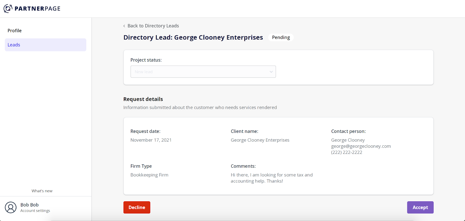Open the What's new link
The image size is (465, 221).
coord(42,191)
